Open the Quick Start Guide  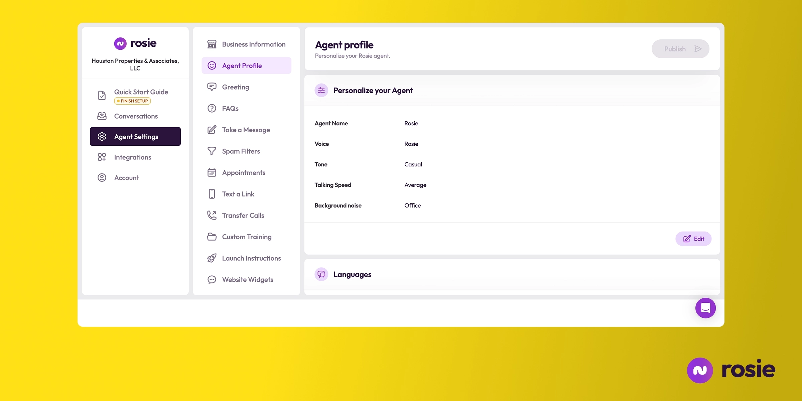point(135,95)
